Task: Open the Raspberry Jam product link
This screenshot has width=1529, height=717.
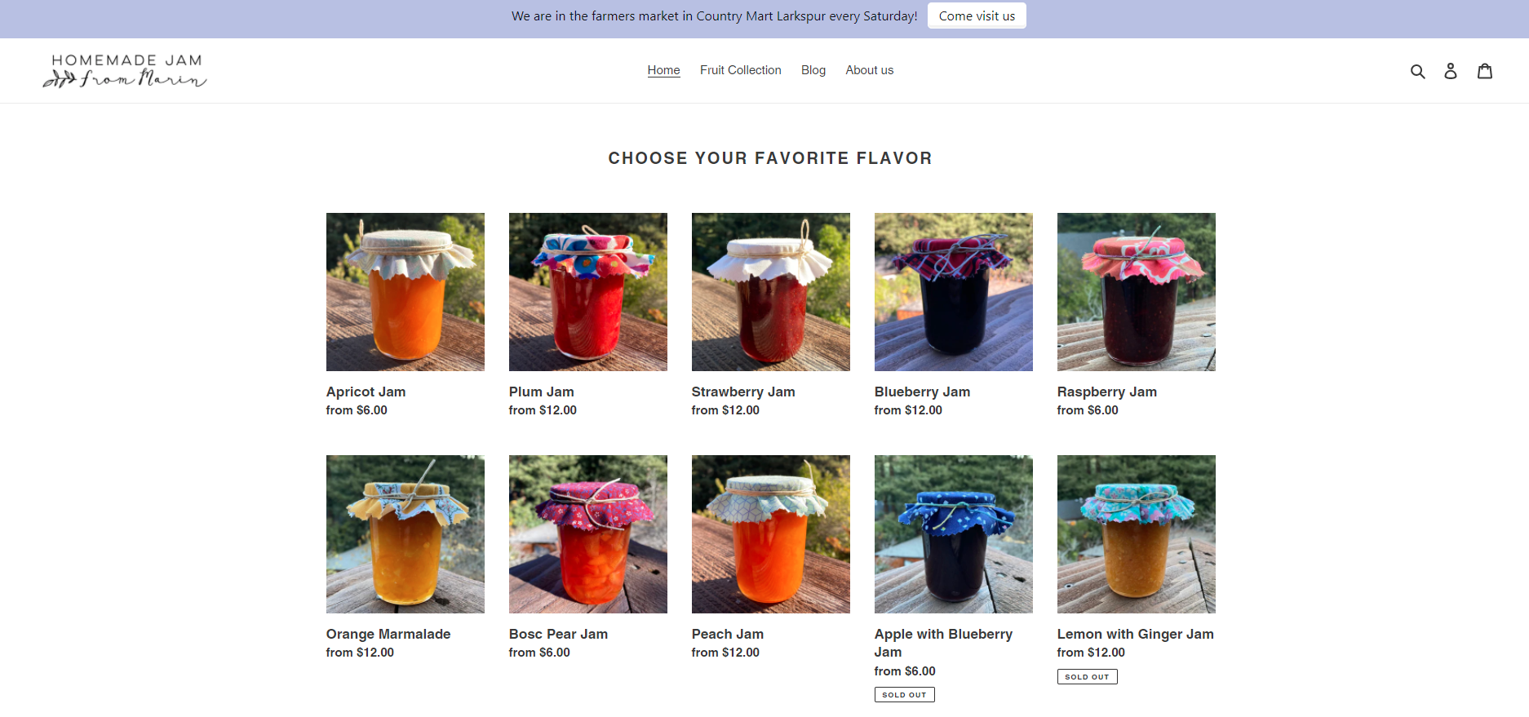Action: (x=1106, y=392)
